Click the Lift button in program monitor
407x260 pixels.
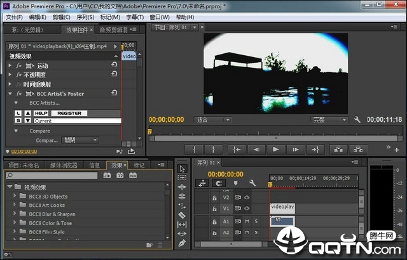pyautogui.click(x=337, y=150)
